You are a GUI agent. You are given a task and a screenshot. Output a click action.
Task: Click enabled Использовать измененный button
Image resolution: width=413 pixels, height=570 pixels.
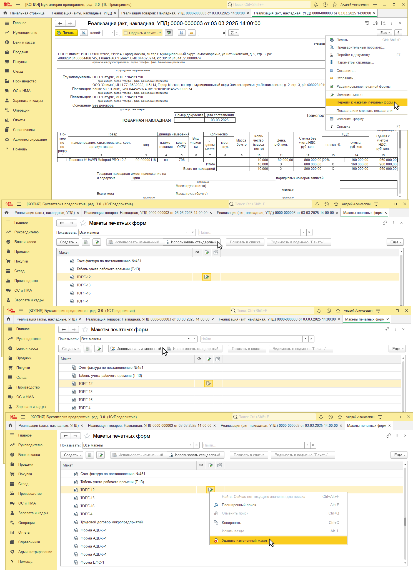[136, 349]
